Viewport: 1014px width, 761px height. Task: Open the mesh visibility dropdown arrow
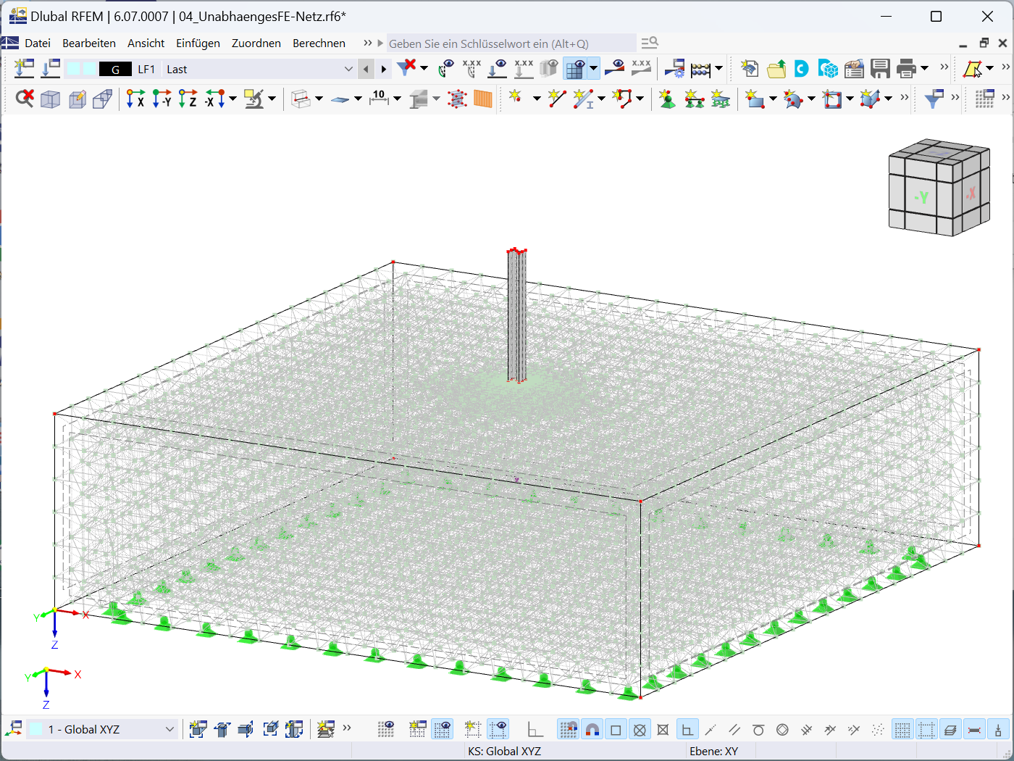(594, 69)
